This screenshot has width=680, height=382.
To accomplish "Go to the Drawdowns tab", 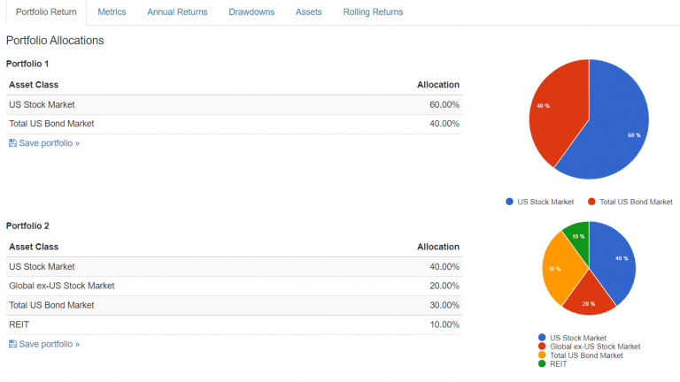I will 251,12.
